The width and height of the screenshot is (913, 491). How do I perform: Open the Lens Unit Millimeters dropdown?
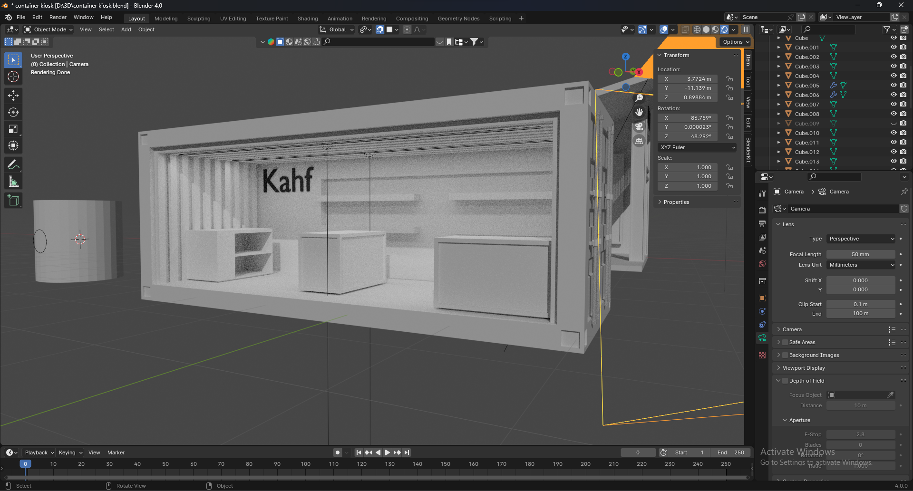point(861,265)
